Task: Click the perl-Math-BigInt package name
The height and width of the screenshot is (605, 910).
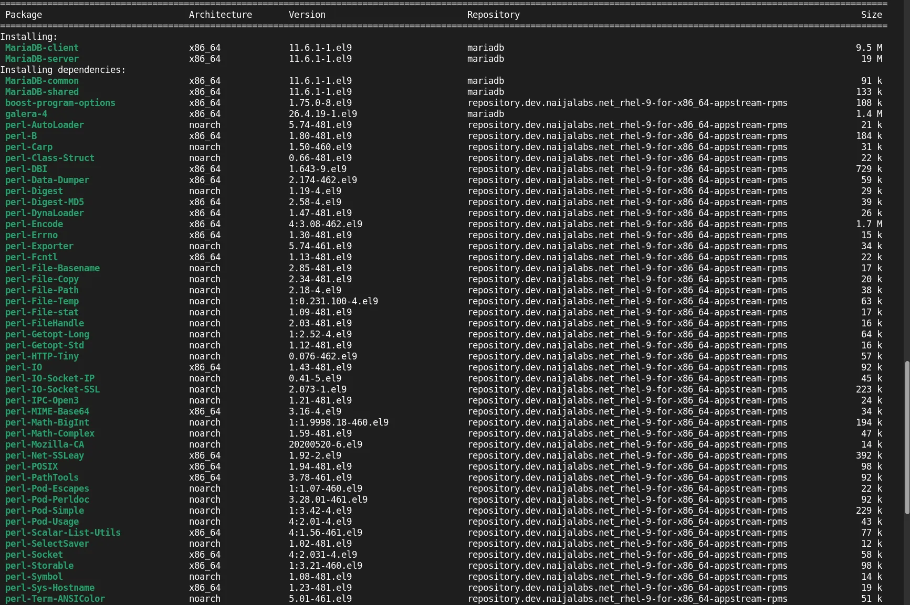Action: [x=47, y=422]
